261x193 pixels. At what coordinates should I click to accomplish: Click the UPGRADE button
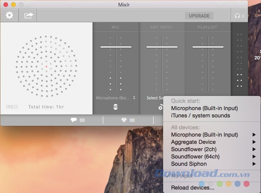[199, 16]
